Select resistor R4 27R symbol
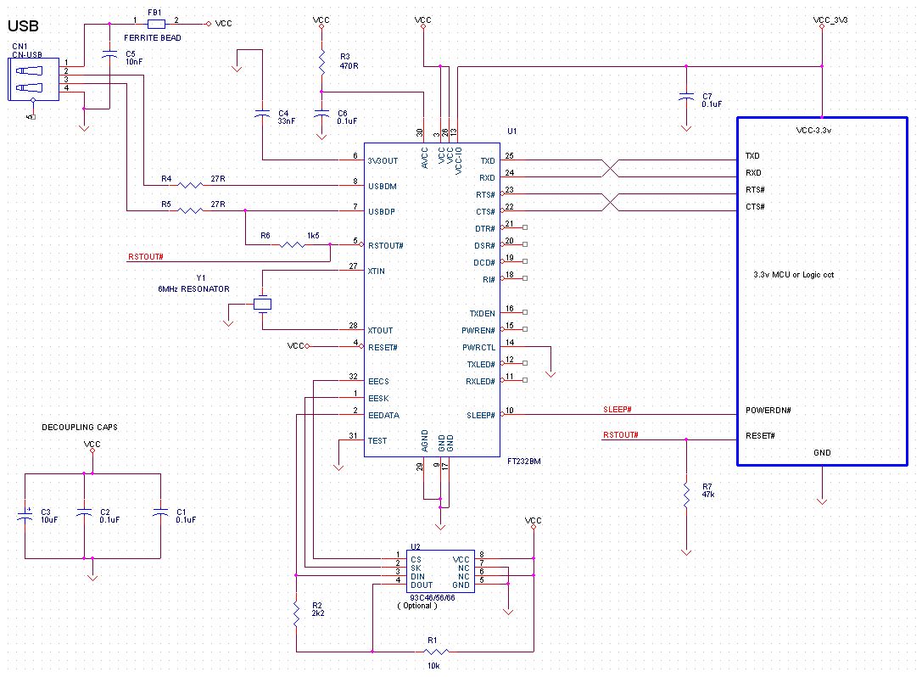922x677 pixels. tap(190, 185)
